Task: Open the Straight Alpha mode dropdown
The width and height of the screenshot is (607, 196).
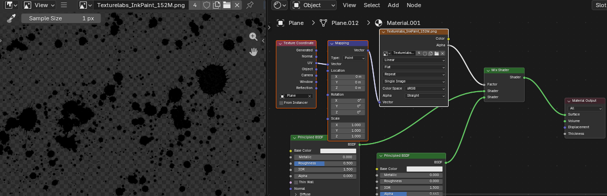Action: point(425,95)
